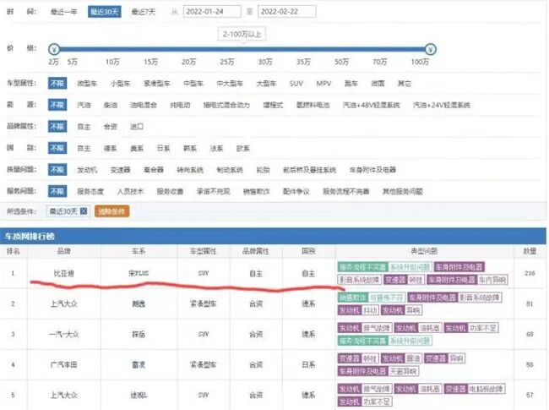The image size is (549, 410).
Task: Filter by 中型车 vehicle type
Action: pos(193,84)
